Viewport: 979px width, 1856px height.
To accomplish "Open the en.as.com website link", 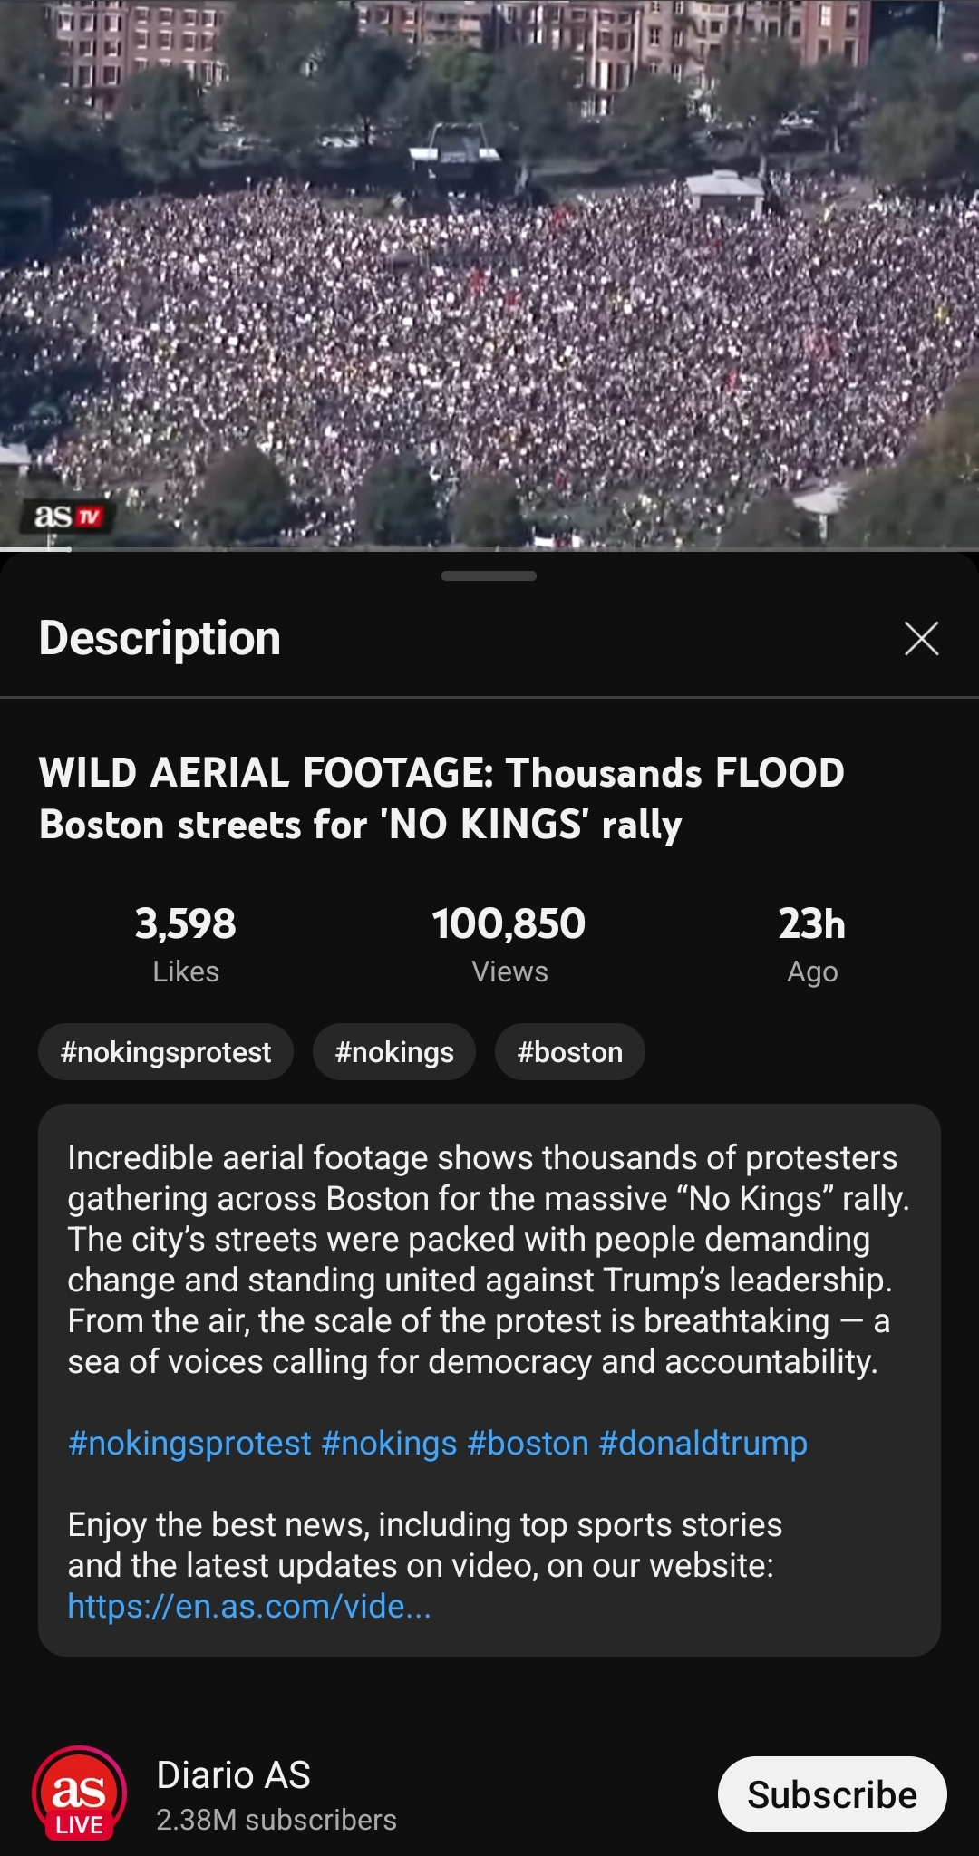I will click(x=249, y=1607).
